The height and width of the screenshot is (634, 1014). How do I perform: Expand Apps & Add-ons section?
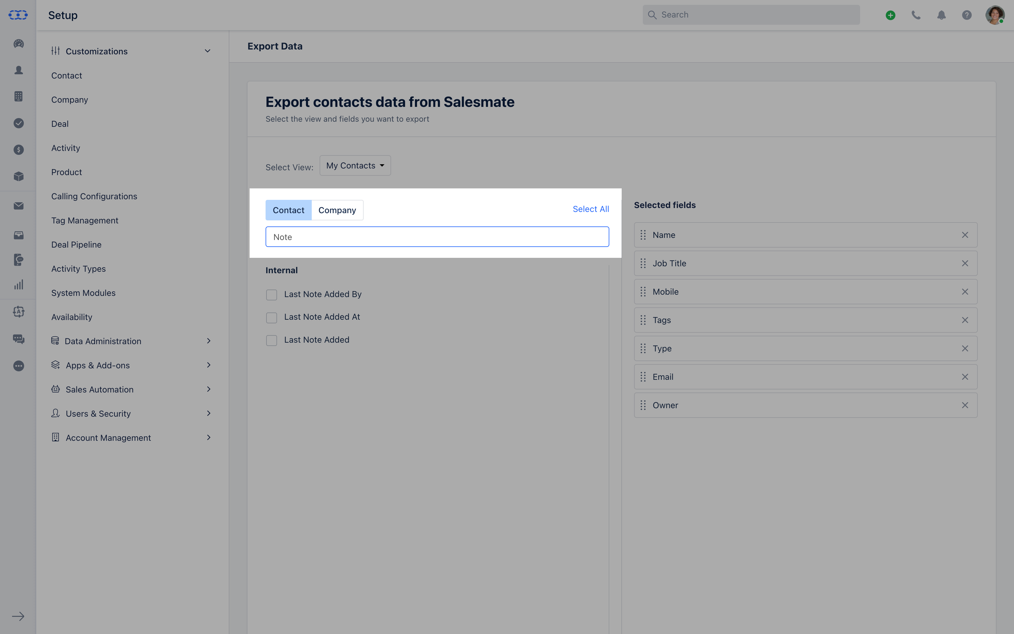tap(209, 365)
